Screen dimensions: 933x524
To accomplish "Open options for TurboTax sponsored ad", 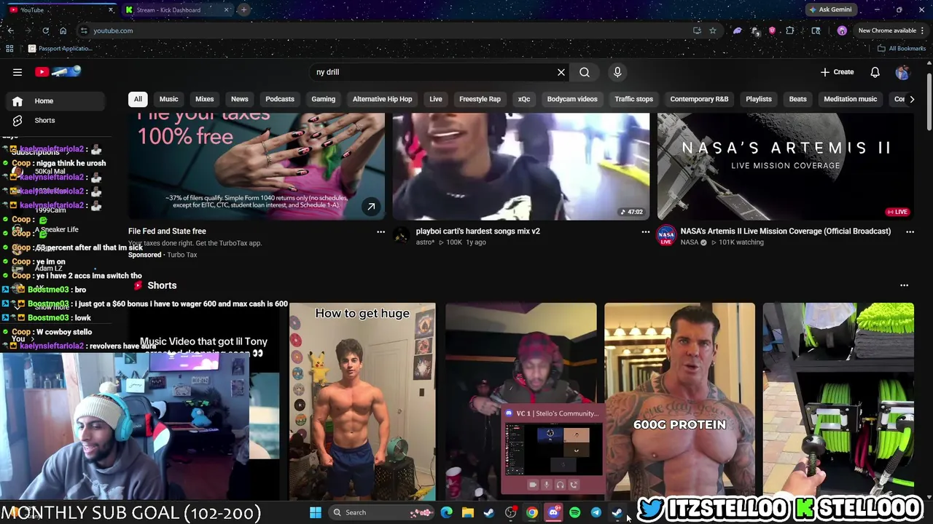I will [x=380, y=231].
